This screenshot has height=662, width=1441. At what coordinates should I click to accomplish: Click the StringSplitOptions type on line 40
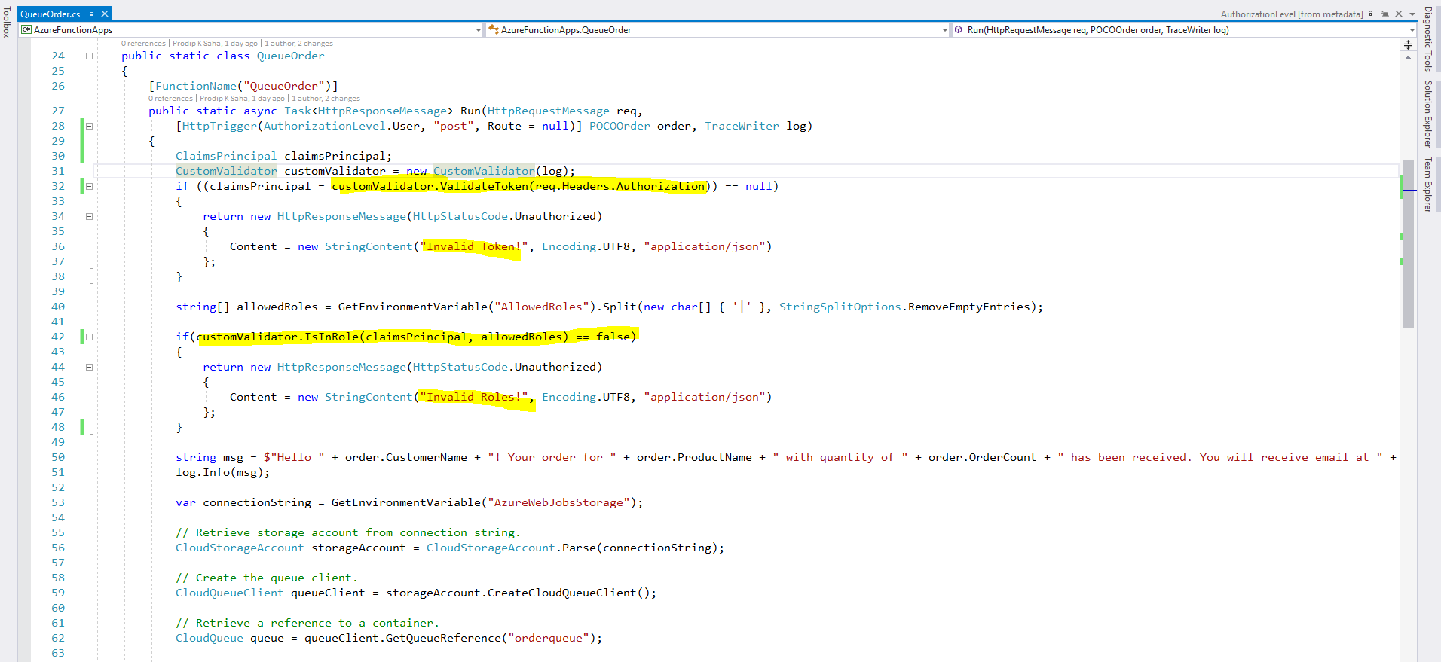coord(840,307)
